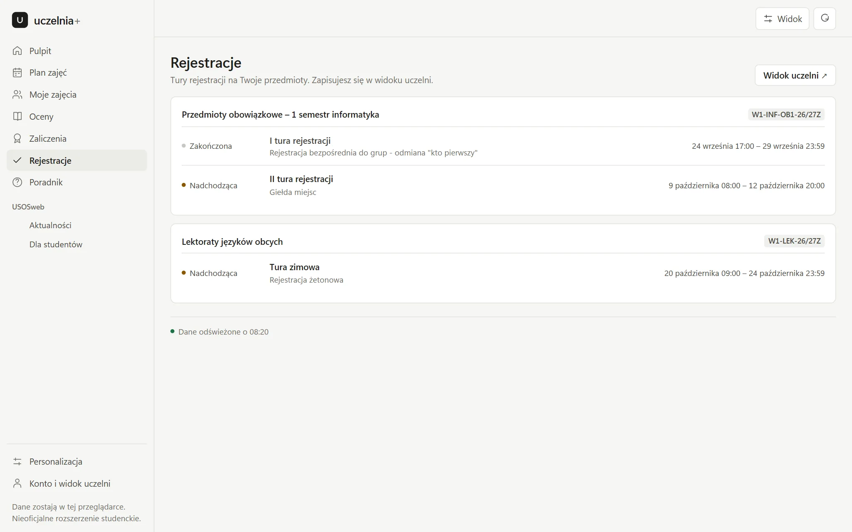Open Widok uczelni external link button
Image resolution: width=852 pixels, height=532 pixels.
tap(795, 75)
